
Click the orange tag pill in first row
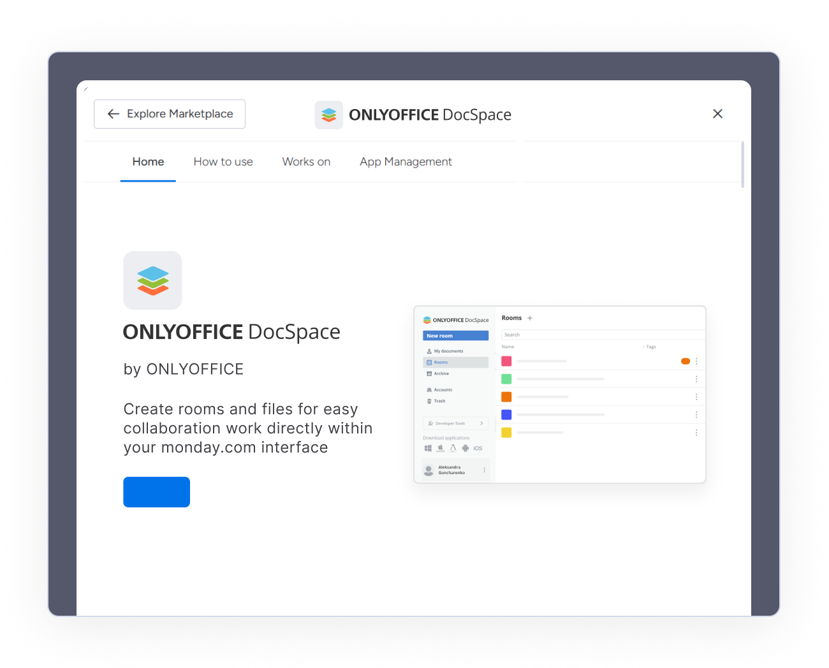[686, 361]
